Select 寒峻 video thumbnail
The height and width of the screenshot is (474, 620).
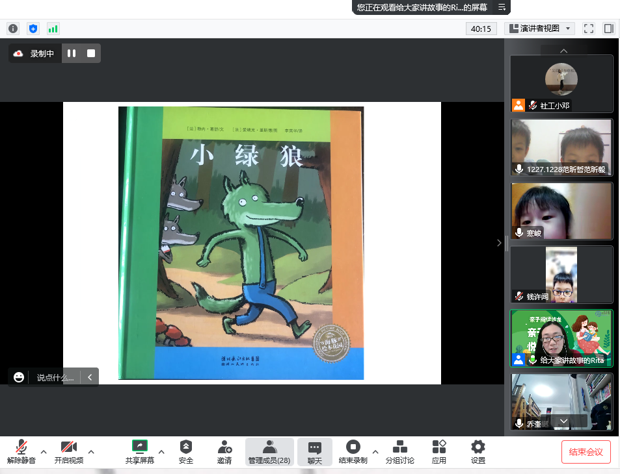(x=561, y=211)
